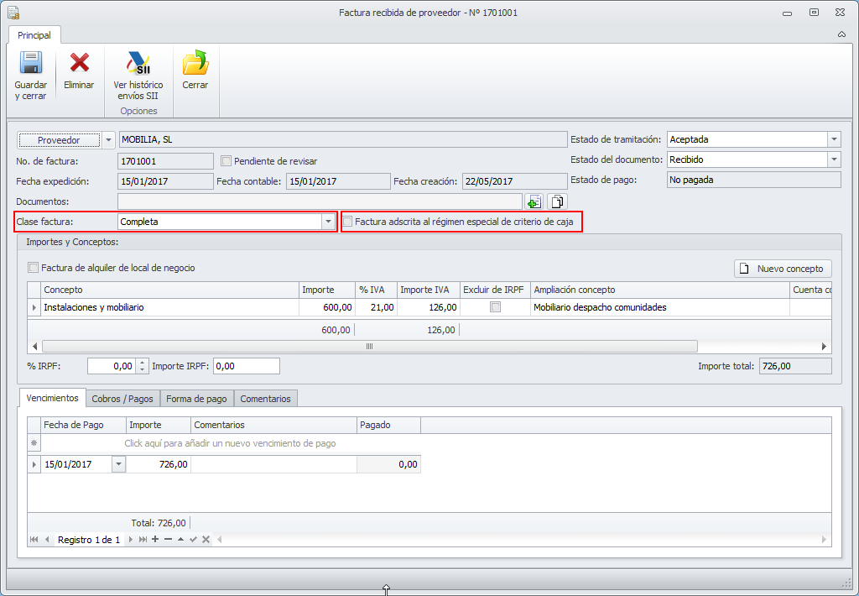Tick Factura de alquiler de local checkbox
This screenshot has width=859, height=596.
pos(34,268)
